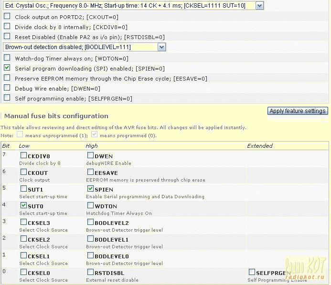Toggle the BODLEVEL2 fuse bit

click(x=90, y=222)
